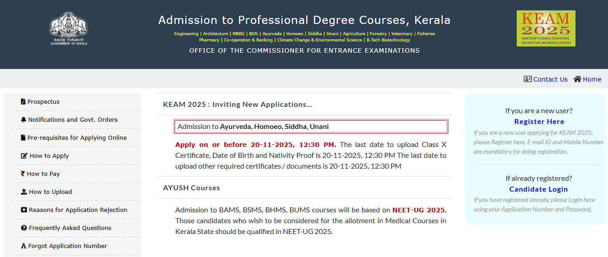This screenshot has width=608, height=257.
Task: Click the rupee icon beside How to Pay
Action: [23, 174]
